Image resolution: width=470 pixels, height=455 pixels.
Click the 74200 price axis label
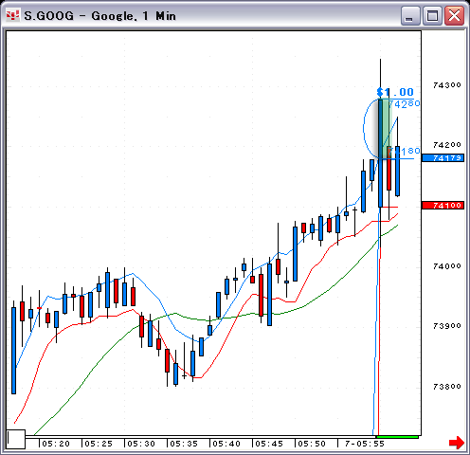[446, 145]
